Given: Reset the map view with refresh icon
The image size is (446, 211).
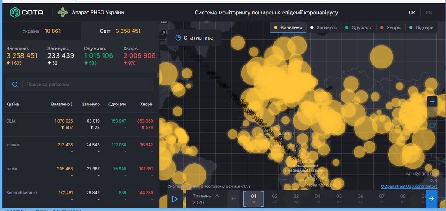Looking at the screenshot, I should coord(432,125).
